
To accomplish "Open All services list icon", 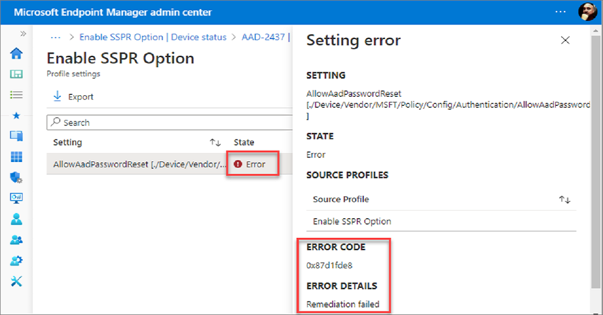I will [x=17, y=94].
